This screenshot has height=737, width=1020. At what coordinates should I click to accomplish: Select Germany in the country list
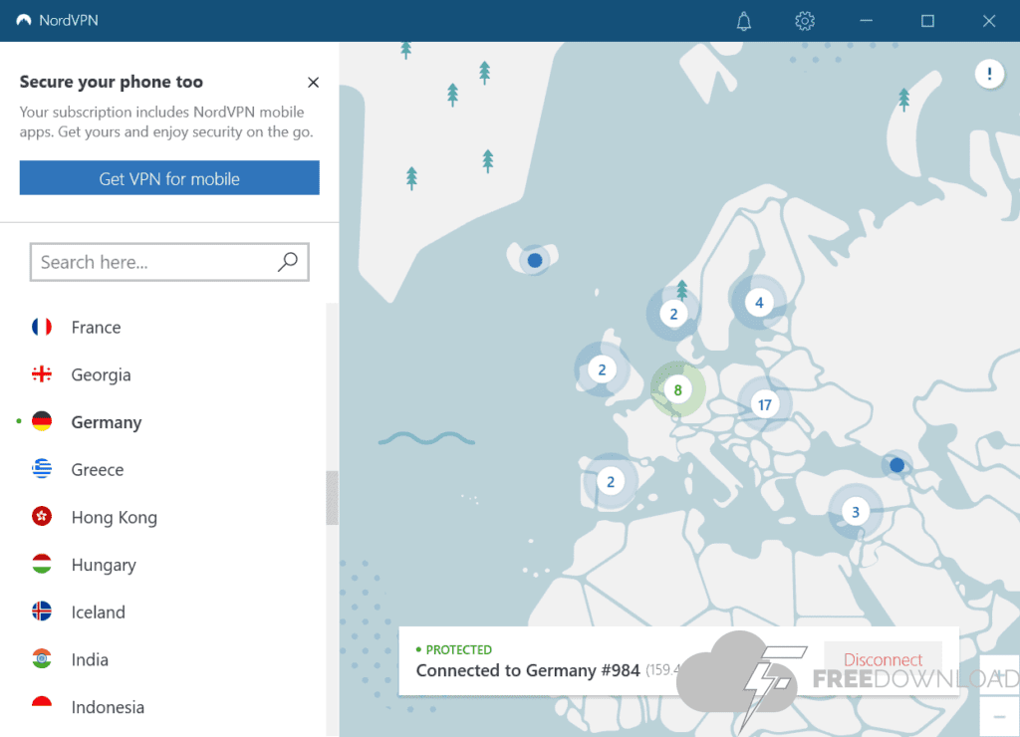coord(106,422)
